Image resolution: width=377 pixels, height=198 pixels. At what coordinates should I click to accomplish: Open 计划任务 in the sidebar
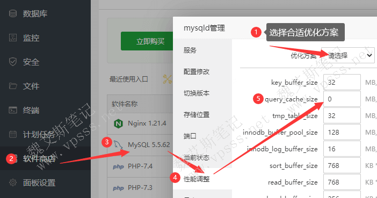[39, 134]
